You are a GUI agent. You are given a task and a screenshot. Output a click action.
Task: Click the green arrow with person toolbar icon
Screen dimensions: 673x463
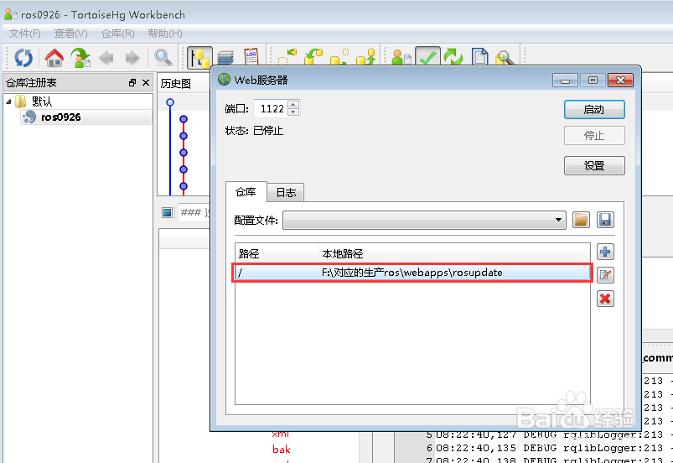(x=80, y=58)
